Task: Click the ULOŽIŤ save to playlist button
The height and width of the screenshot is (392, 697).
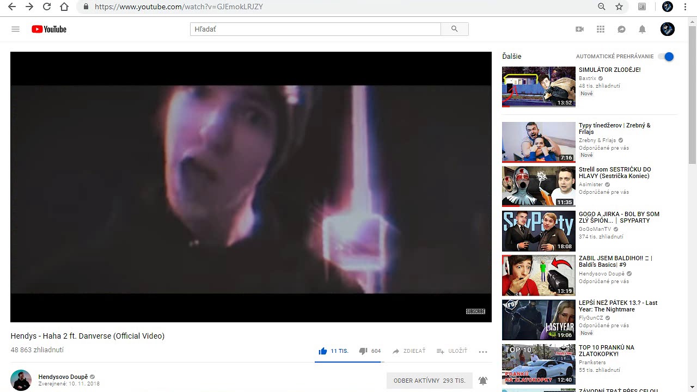Action: pos(452,351)
